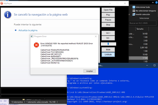Click the blue information icon
The image size is (158, 105).
coord(7,15)
